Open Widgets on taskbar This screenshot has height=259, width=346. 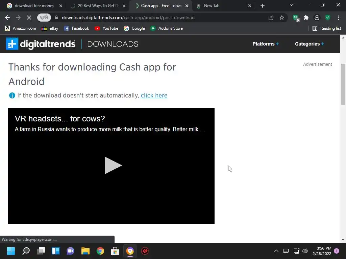tap(56, 251)
